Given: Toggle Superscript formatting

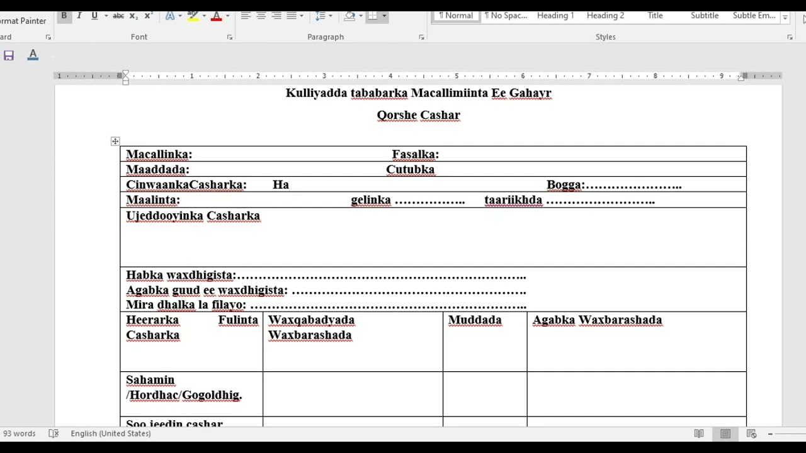Looking at the screenshot, I should 149,16.
